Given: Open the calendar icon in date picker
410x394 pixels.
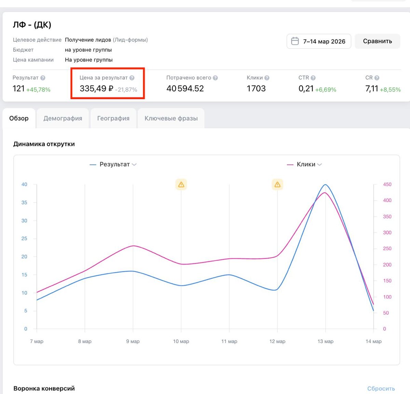Looking at the screenshot, I should [295, 41].
